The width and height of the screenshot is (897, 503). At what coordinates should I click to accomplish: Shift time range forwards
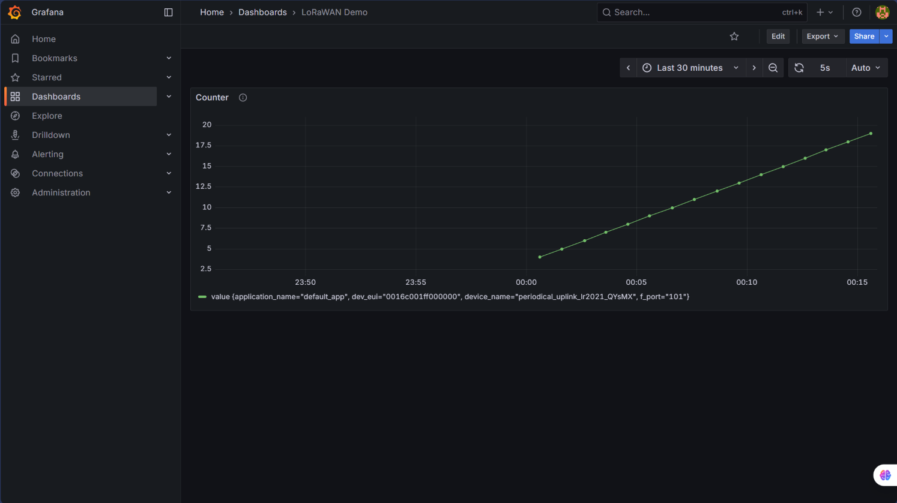pyautogui.click(x=754, y=68)
